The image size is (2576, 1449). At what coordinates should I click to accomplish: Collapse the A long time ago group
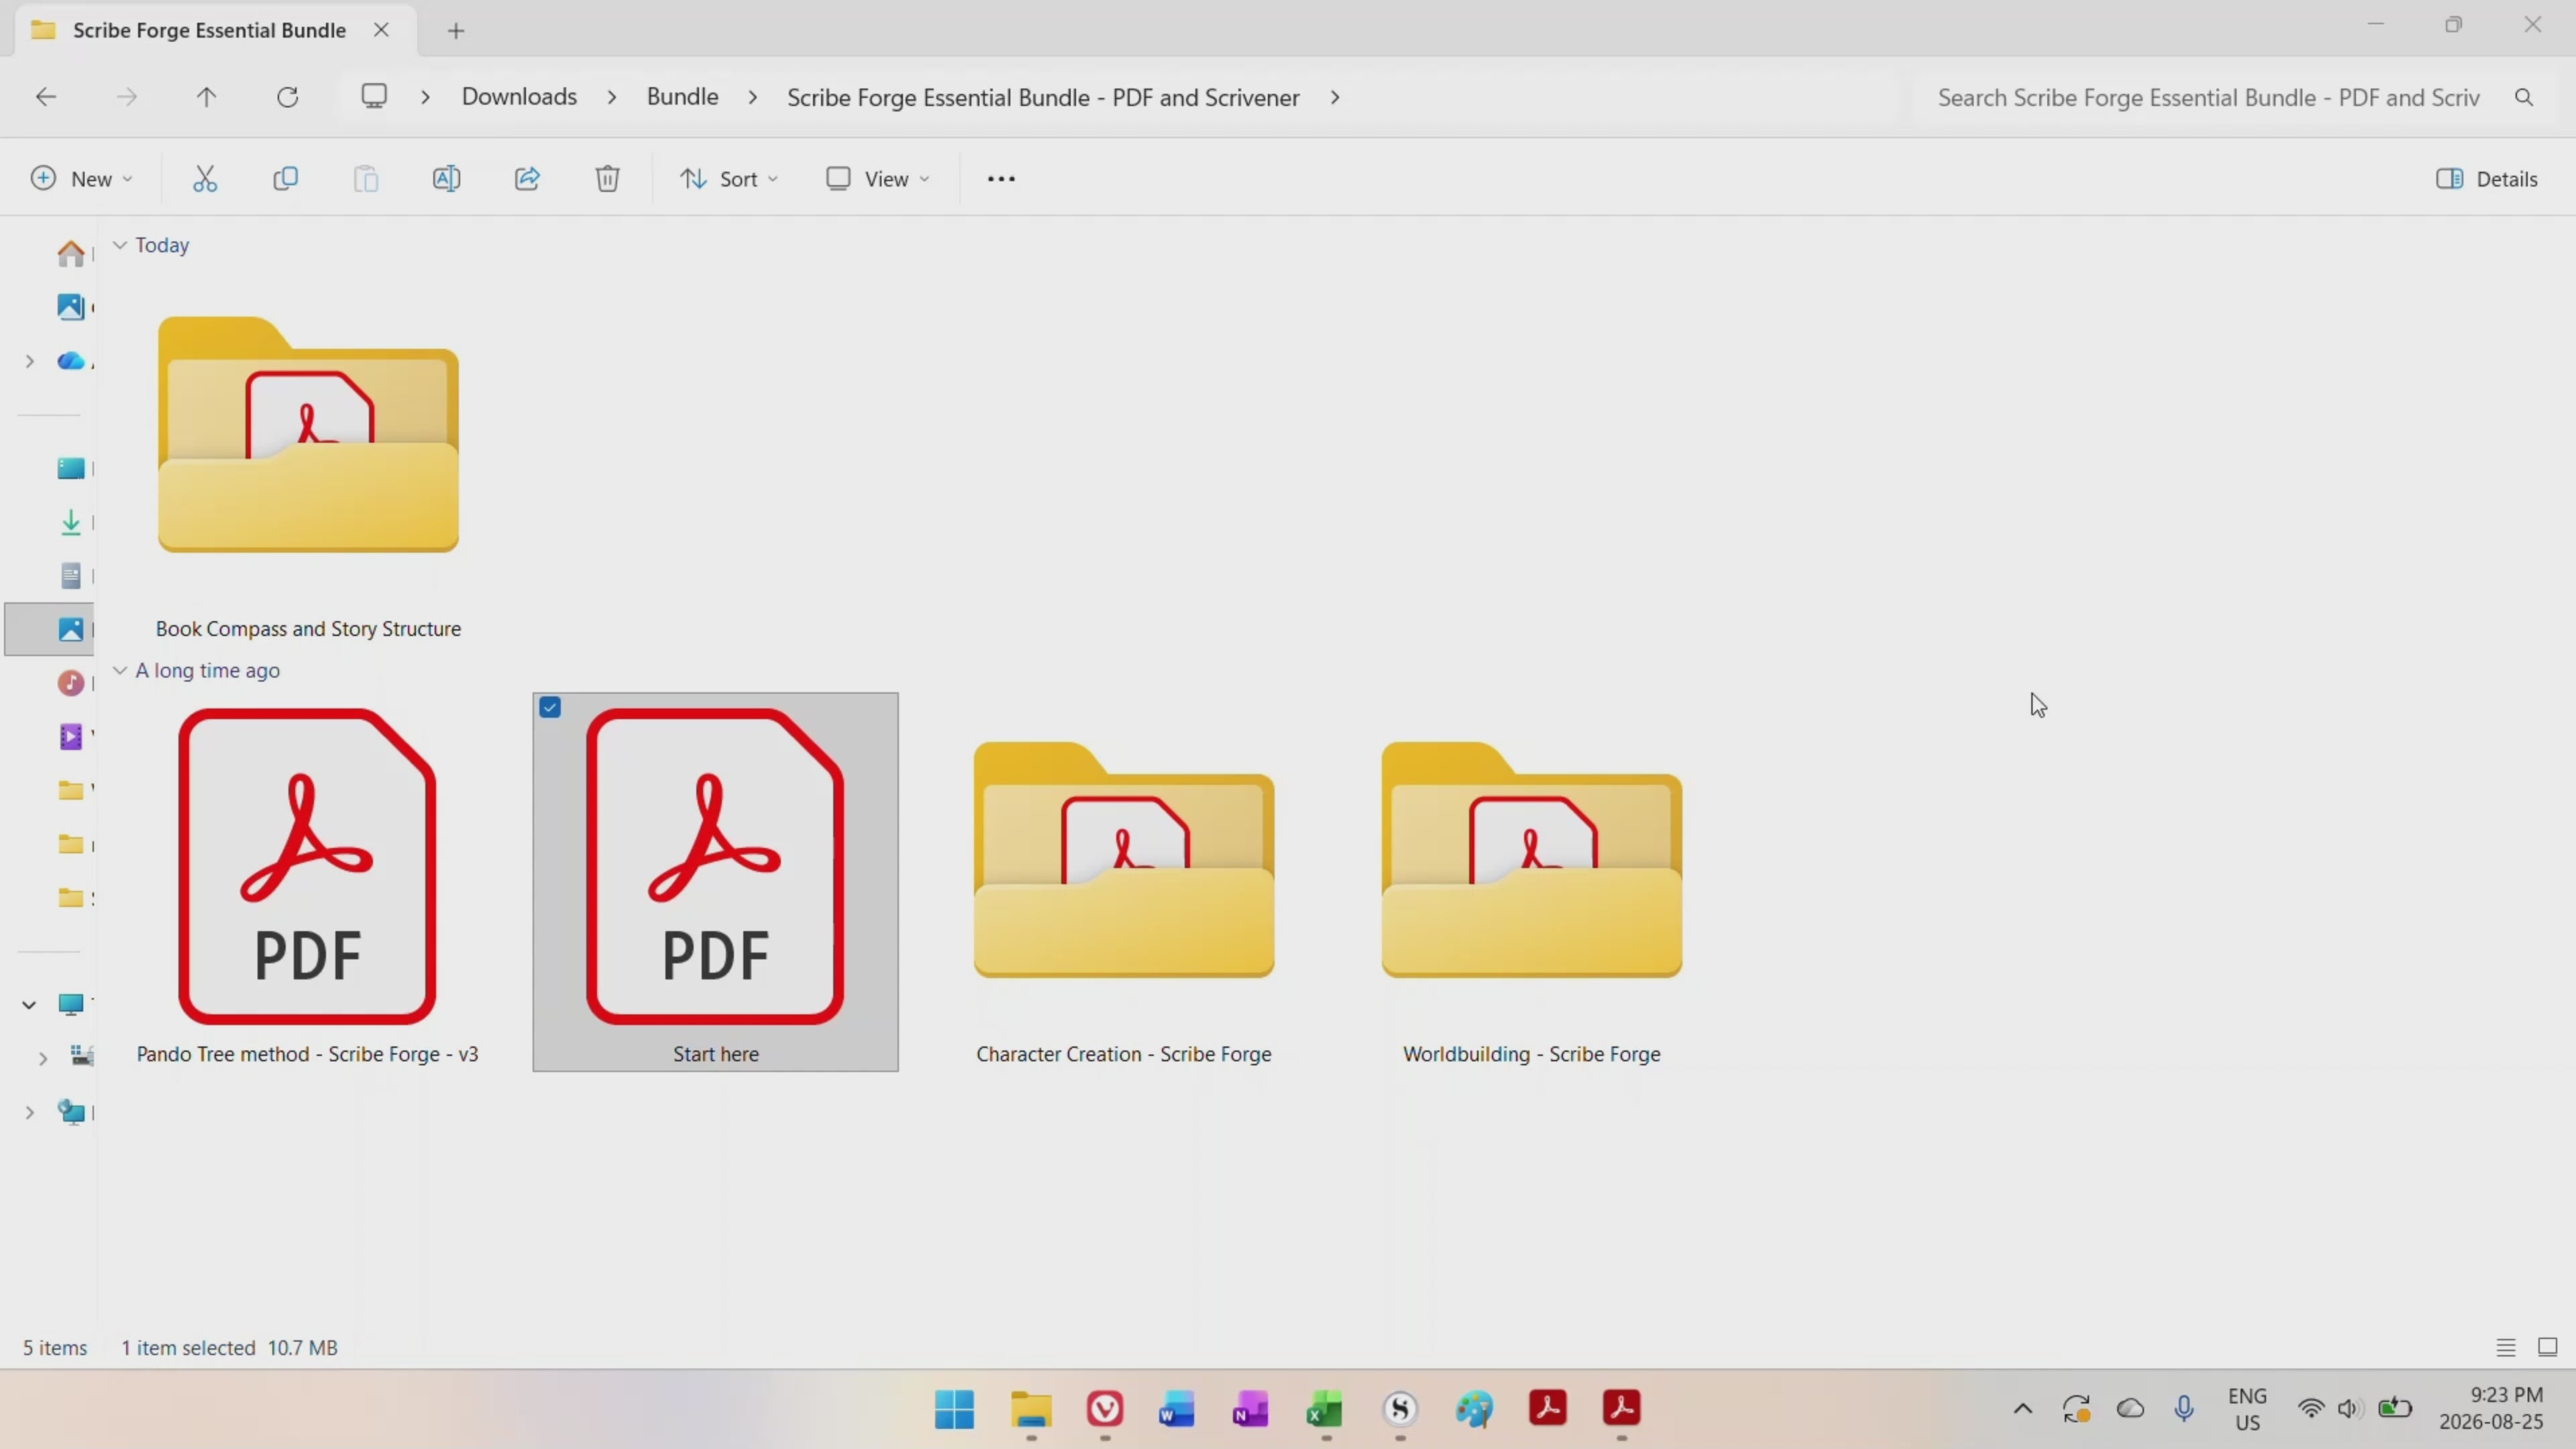(120, 670)
